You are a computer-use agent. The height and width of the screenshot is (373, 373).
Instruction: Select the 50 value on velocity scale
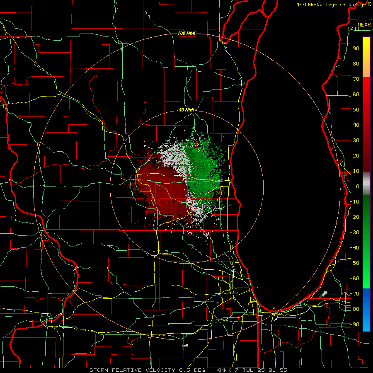click(356, 110)
